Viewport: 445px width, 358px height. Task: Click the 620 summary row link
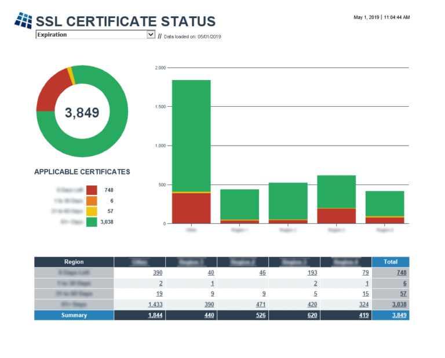point(312,315)
